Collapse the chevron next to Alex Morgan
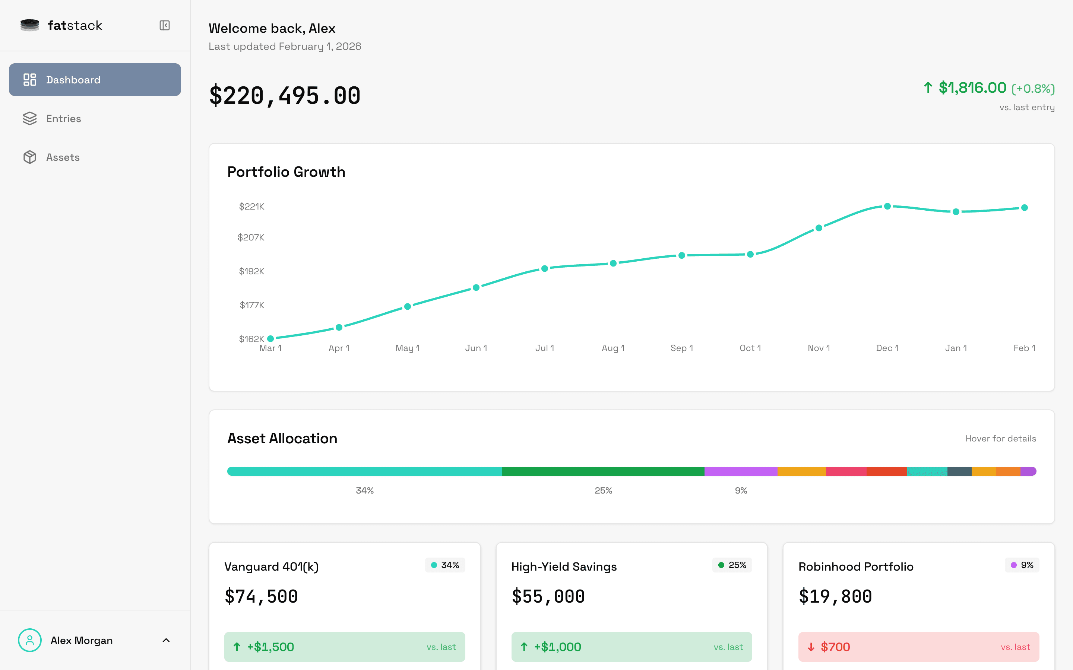The height and width of the screenshot is (670, 1073). click(x=166, y=640)
